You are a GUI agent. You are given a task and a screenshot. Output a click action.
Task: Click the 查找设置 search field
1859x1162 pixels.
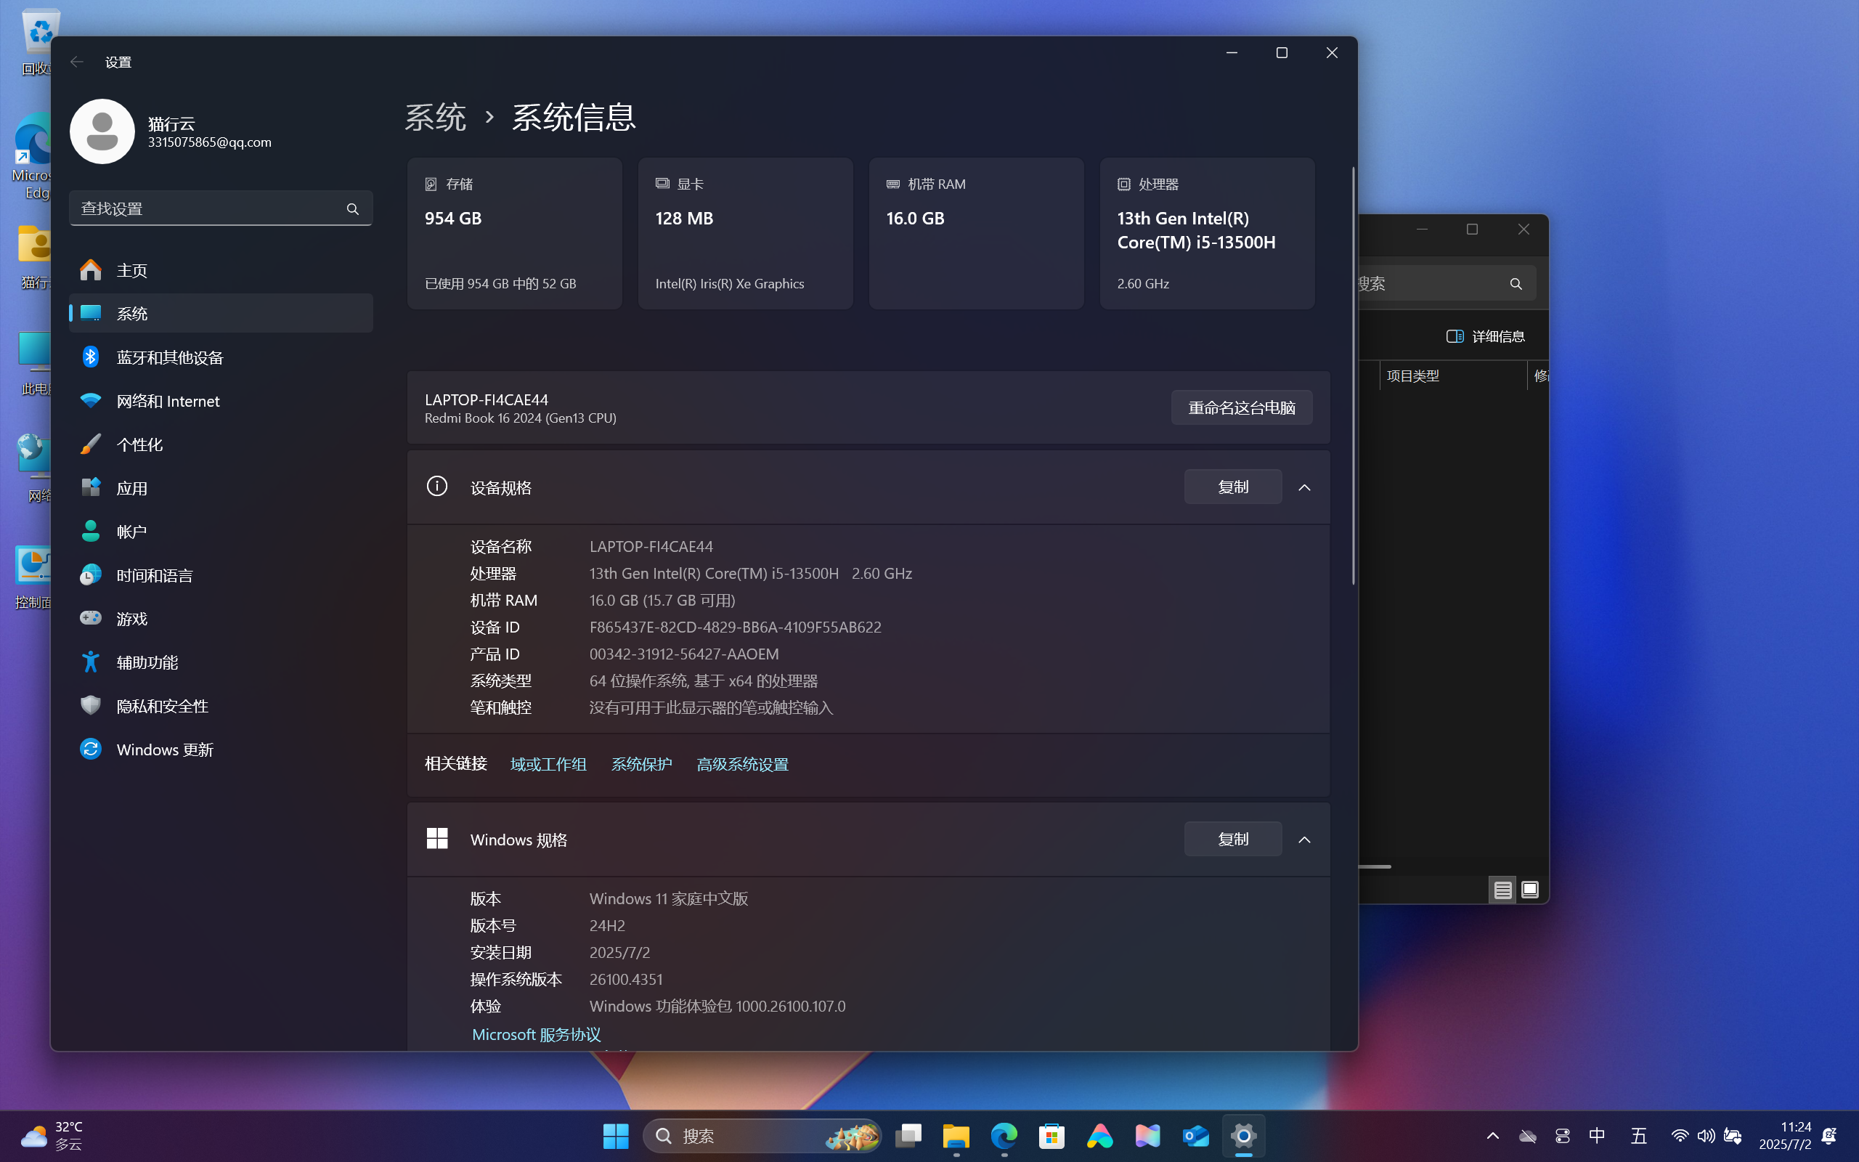221,208
